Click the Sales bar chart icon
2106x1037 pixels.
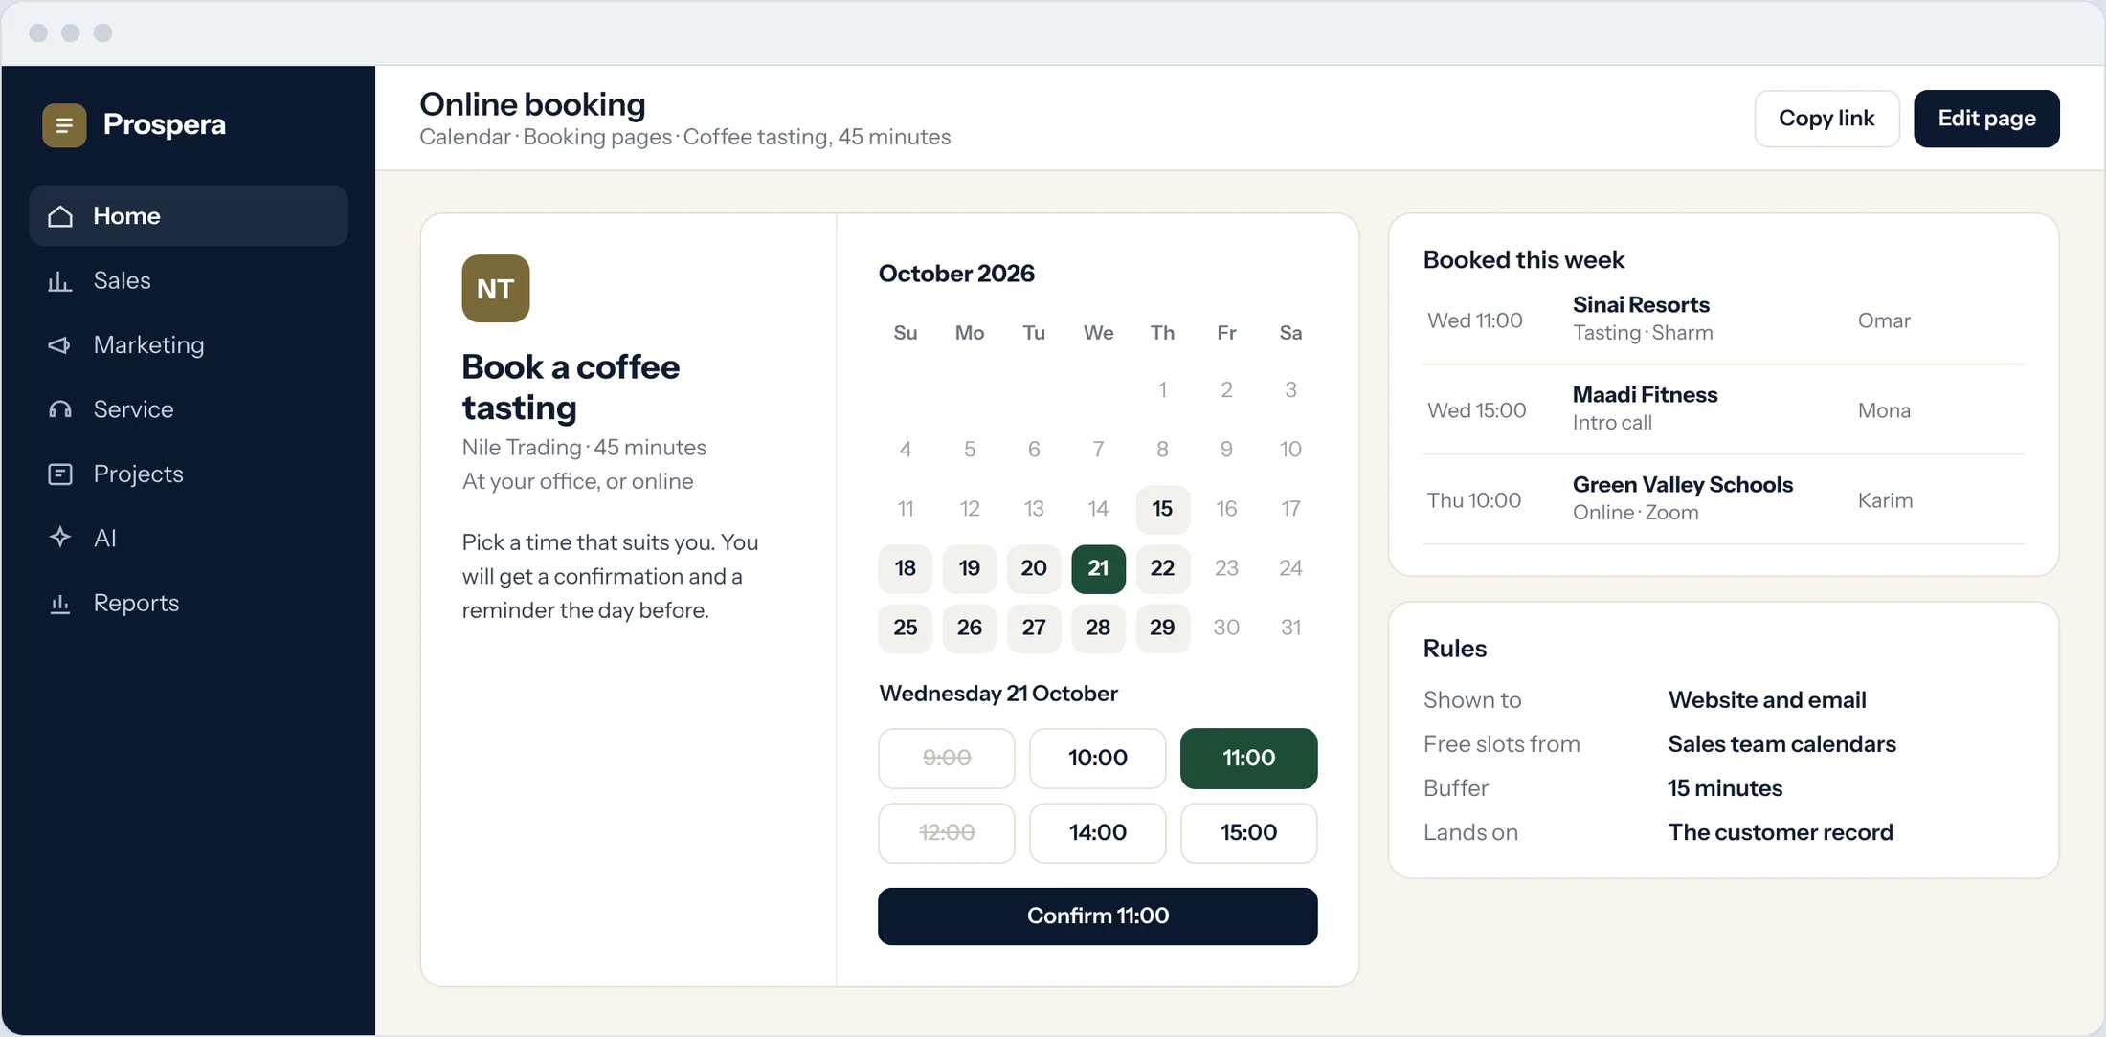(60, 281)
